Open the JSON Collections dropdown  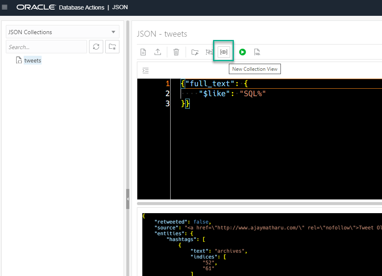62,32
